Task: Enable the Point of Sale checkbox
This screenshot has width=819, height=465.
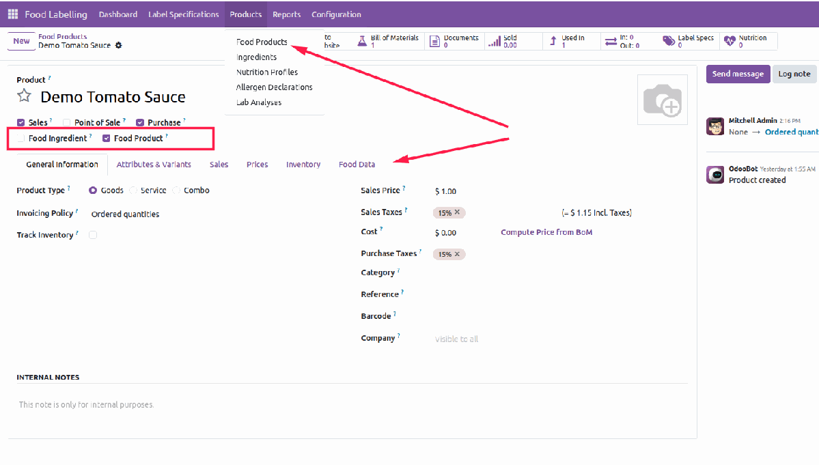Action: click(67, 123)
